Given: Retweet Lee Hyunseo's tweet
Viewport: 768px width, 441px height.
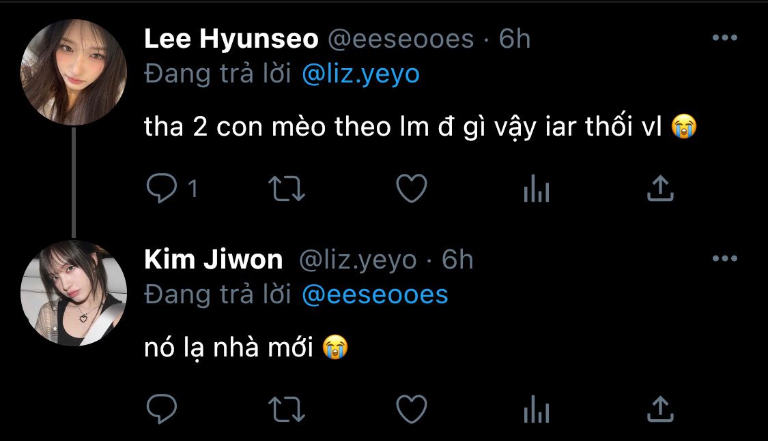Looking at the screenshot, I should [x=287, y=189].
